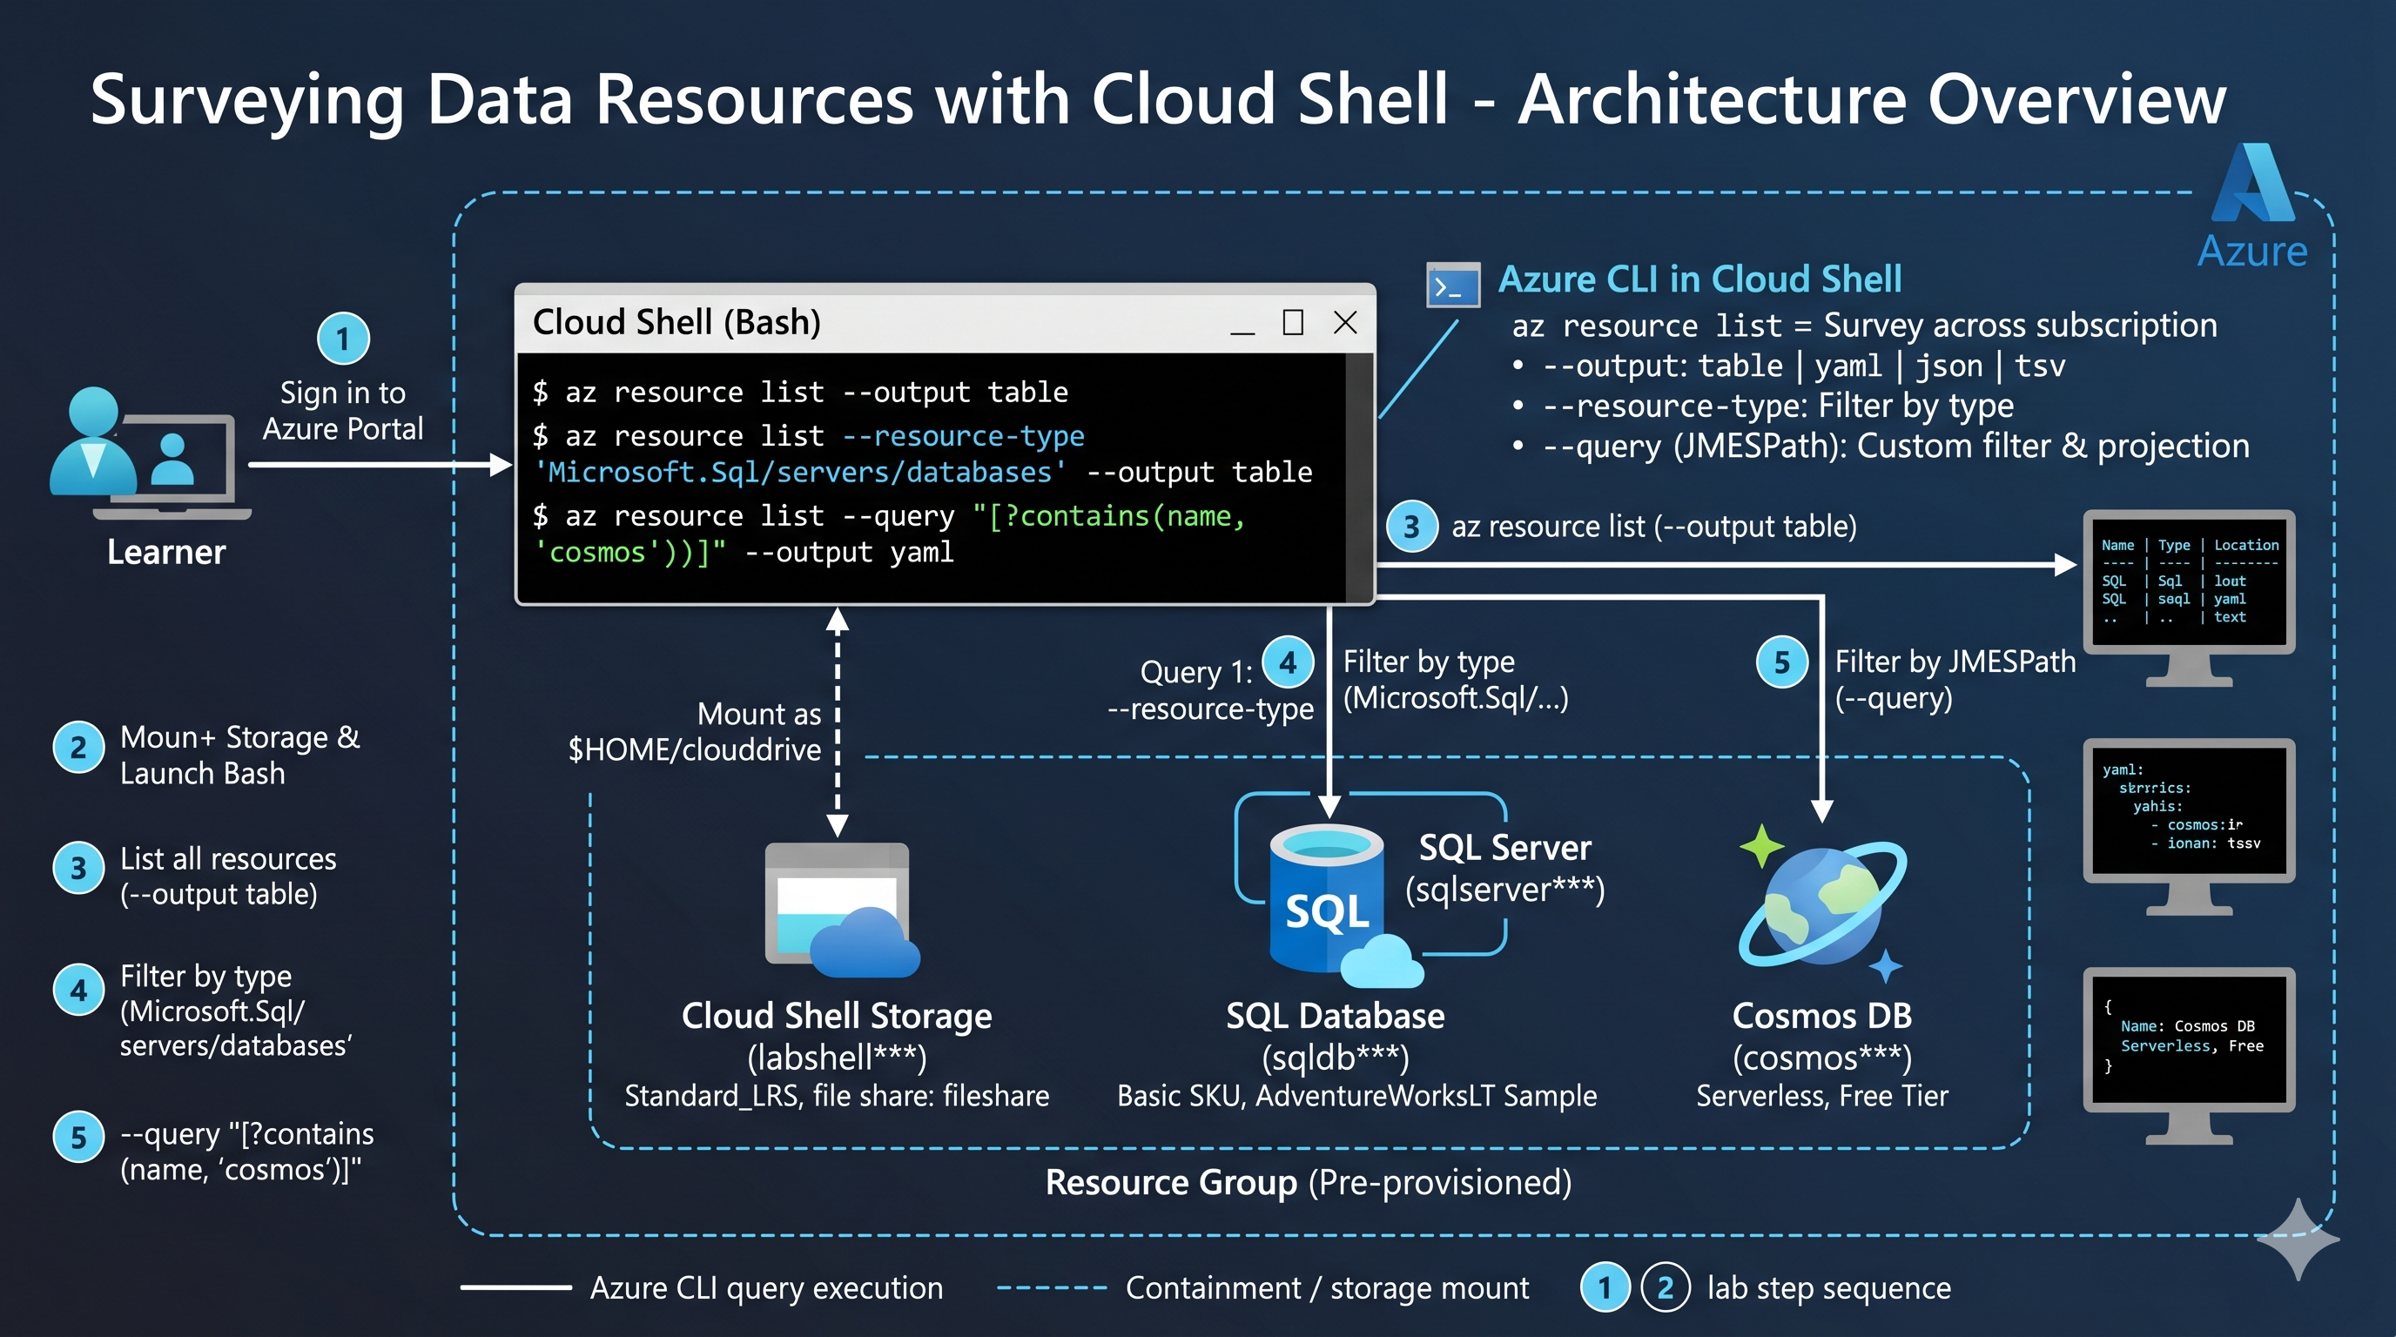Select the Cloud Shell terminal prompt icon
2396x1337 pixels.
point(1453,286)
